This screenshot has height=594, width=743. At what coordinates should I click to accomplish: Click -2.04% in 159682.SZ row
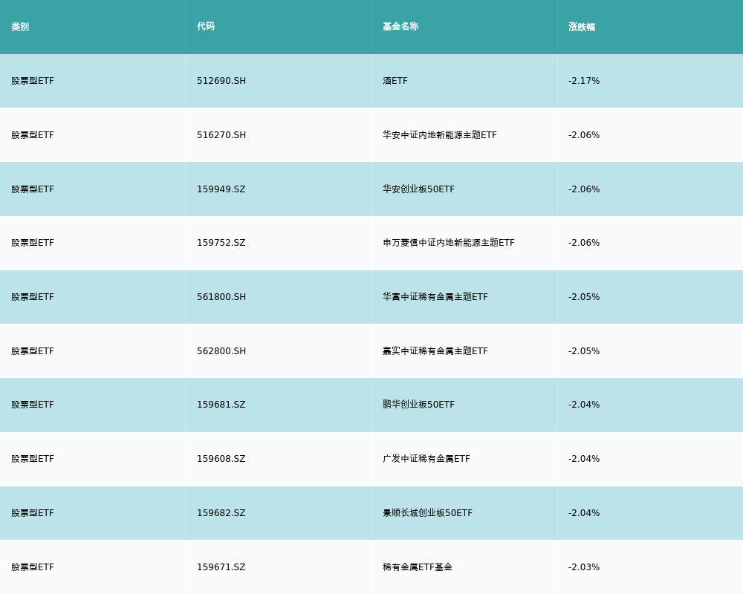click(584, 513)
